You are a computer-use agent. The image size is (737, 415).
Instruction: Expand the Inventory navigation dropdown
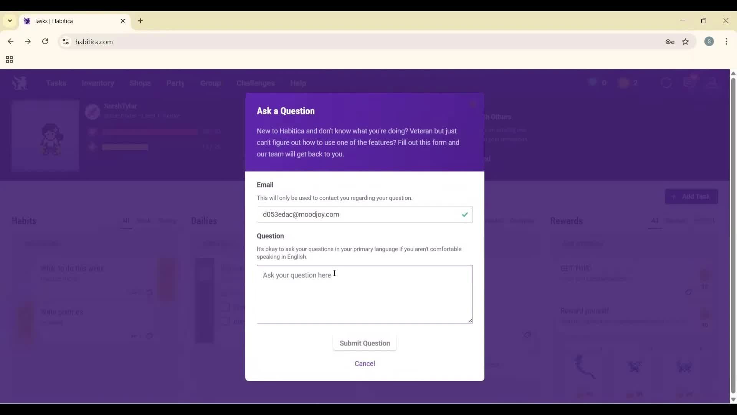(98, 83)
